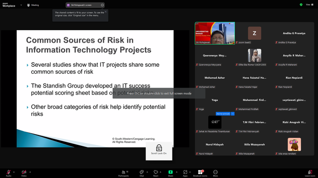This screenshot has height=178, width=318.
Task: Click Hana Faizatul Ha... participant name
Action: click(254, 78)
